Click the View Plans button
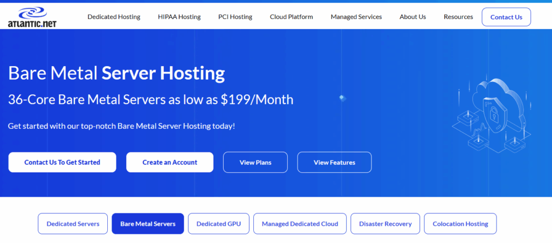Image resolution: width=552 pixels, height=243 pixels. click(255, 162)
